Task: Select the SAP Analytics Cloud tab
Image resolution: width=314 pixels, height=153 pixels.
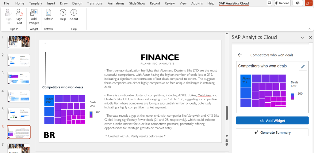Action: pyautogui.click(x=234, y=3)
